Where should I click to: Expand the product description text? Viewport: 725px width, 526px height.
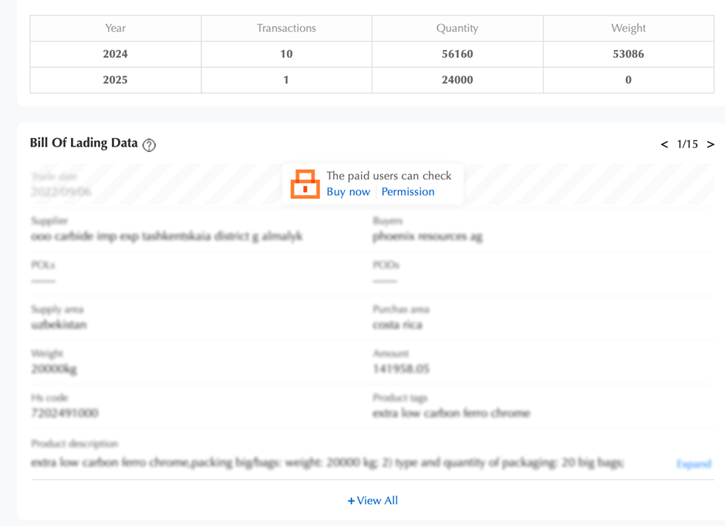[x=693, y=464]
